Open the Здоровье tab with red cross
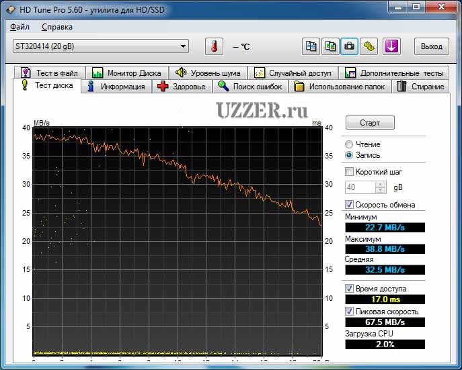 coord(182,87)
